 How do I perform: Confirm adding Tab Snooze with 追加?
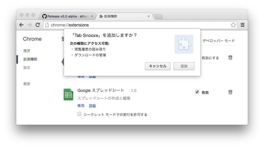[x=184, y=66]
